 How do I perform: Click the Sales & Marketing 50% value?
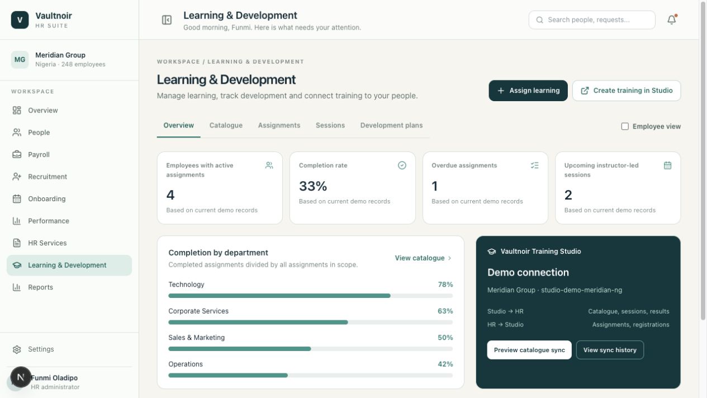point(445,338)
